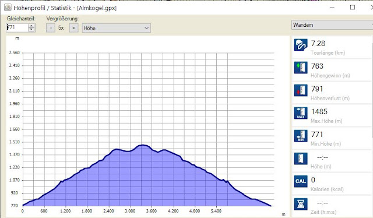The height and width of the screenshot is (218, 373).
Task: Click the 791 elevation loss value
Action: tap(317, 89)
